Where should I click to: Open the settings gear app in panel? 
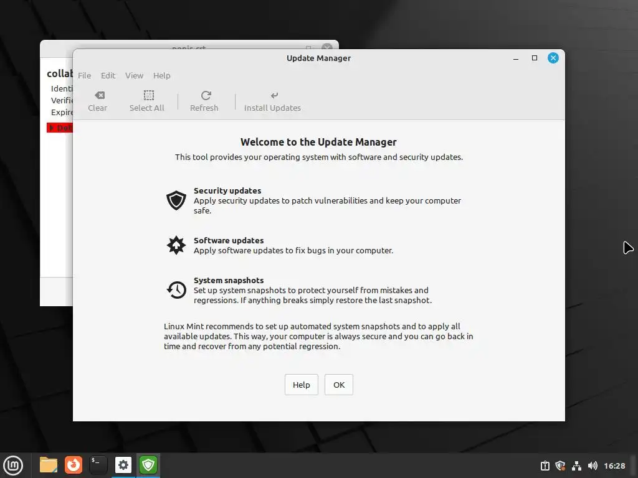(x=123, y=466)
